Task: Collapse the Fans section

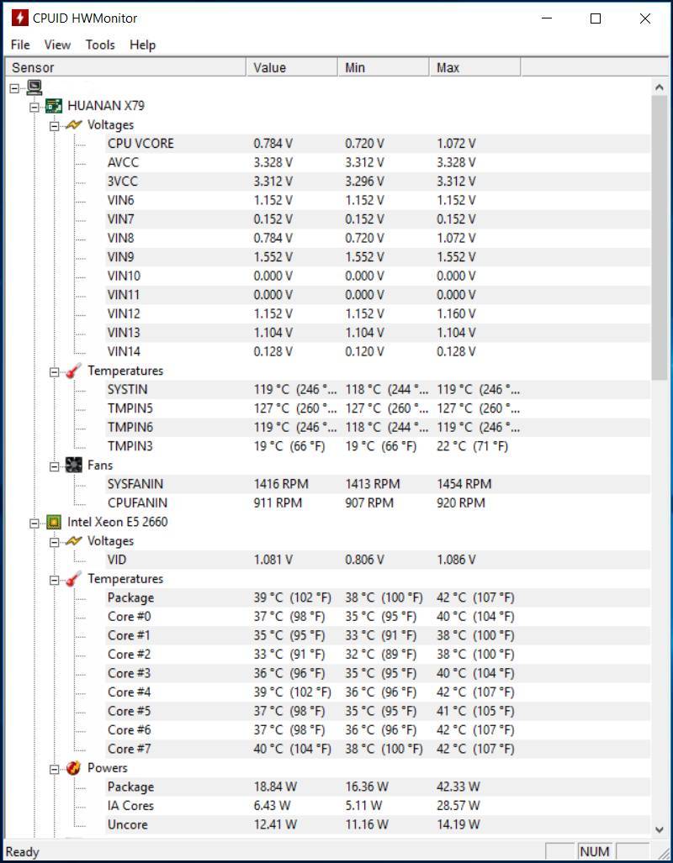Action: pos(55,466)
